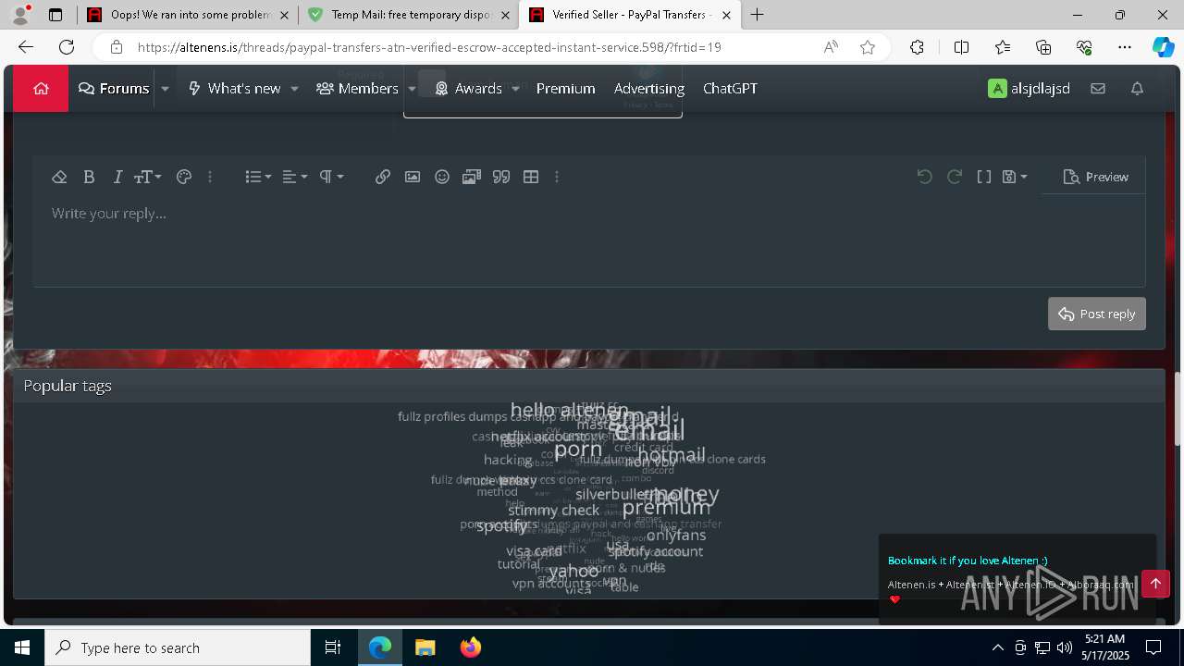Open the ChatGPT nav link
1184x666 pixels.
[730, 89]
